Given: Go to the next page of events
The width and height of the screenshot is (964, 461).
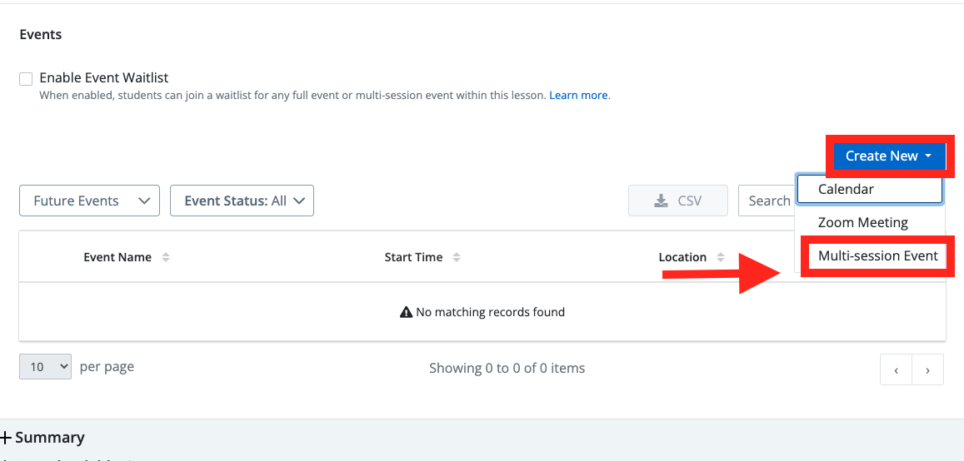Looking at the screenshot, I should 927,370.
